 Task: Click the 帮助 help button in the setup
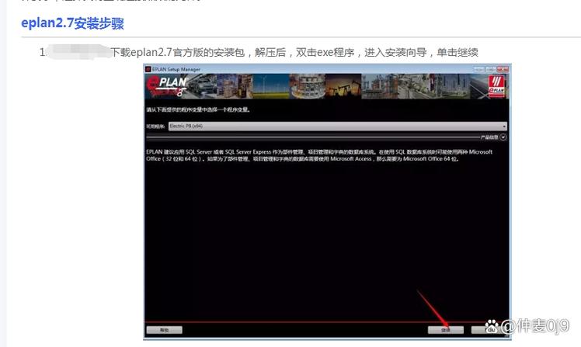click(x=164, y=330)
